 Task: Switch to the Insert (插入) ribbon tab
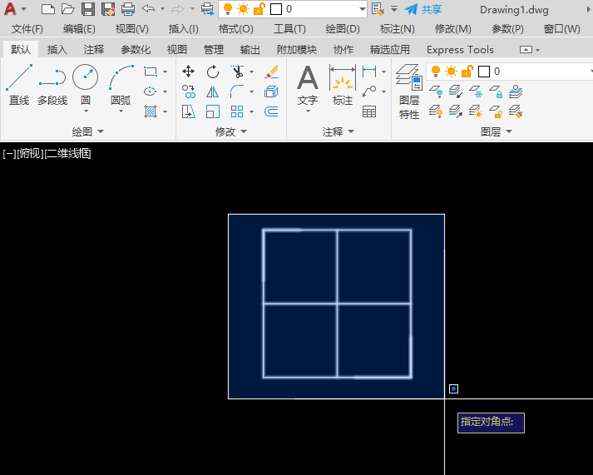click(57, 50)
